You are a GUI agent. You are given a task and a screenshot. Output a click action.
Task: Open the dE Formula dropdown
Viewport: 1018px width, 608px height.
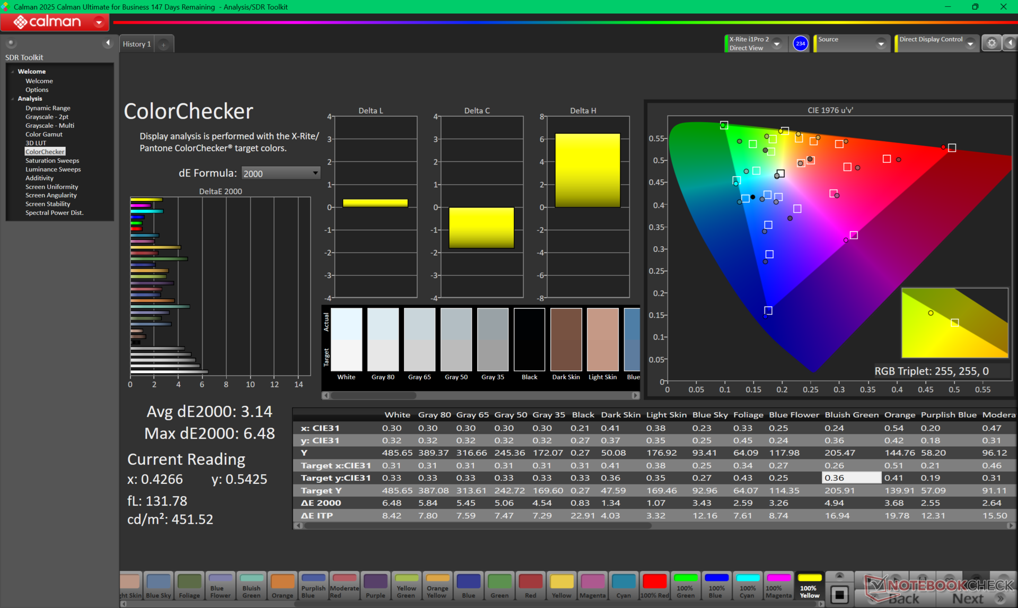click(x=280, y=173)
